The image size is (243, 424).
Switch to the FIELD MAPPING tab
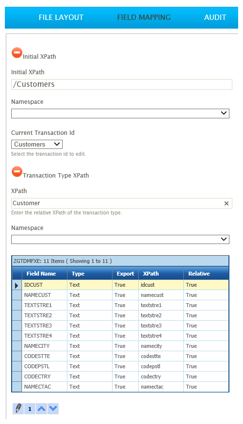click(144, 17)
